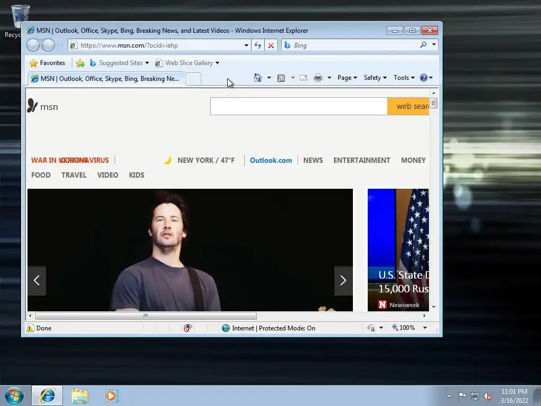541x406 pixels.
Task: Open the U.S. State Newsweek story card
Action: [398, 250]
